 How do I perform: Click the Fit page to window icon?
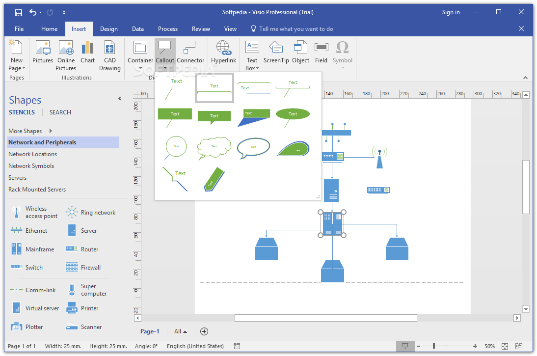click(505, 346)
